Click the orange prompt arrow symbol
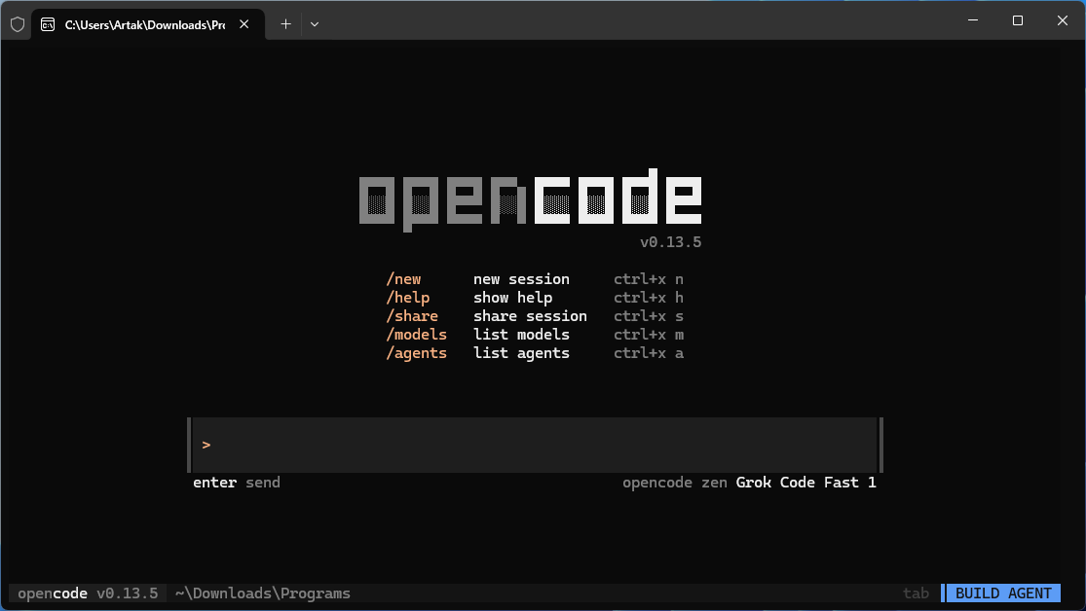 pos(206,445)
